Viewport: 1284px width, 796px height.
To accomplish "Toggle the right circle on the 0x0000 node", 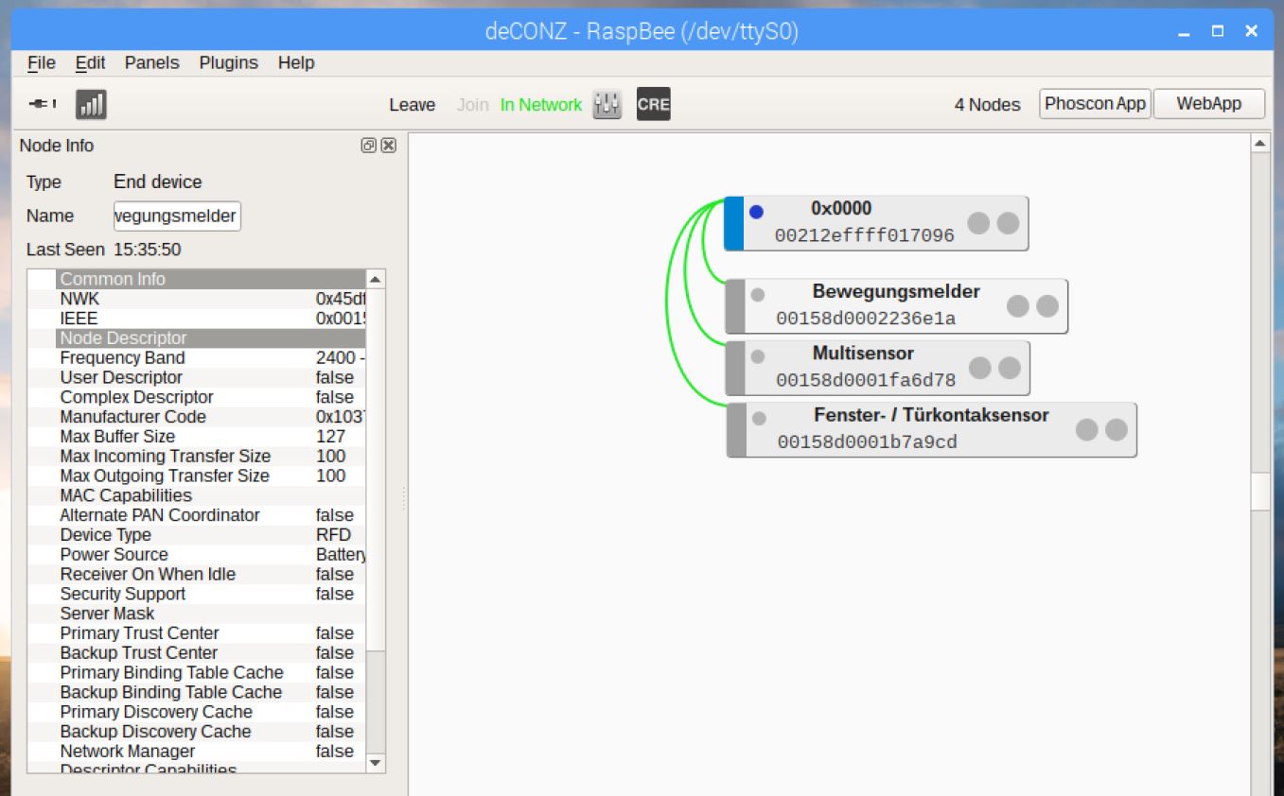I will [1009, 223].
